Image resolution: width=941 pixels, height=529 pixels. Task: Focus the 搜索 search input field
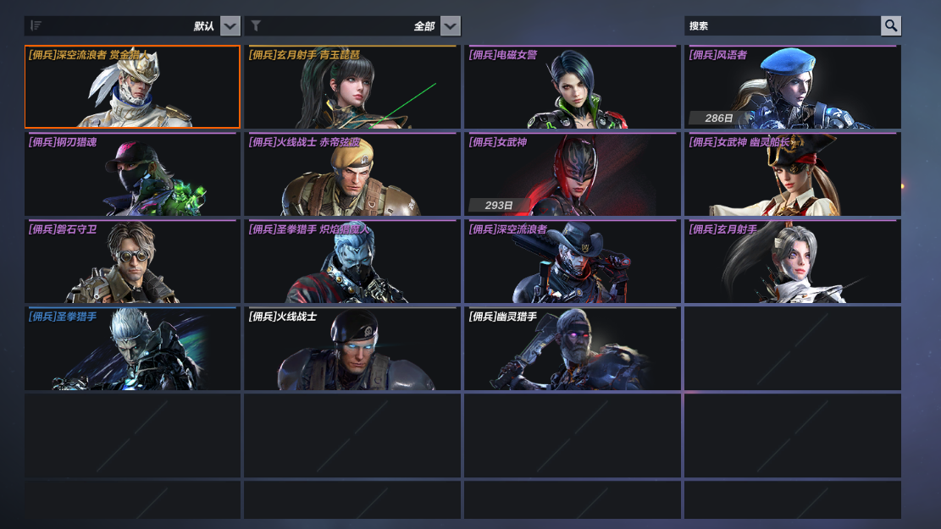(x=783, y=25)
